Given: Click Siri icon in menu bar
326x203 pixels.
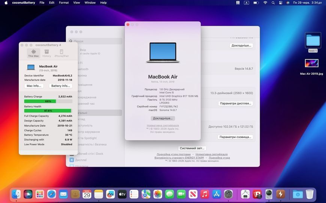Looking at the screenshot, I should point(288,3).
